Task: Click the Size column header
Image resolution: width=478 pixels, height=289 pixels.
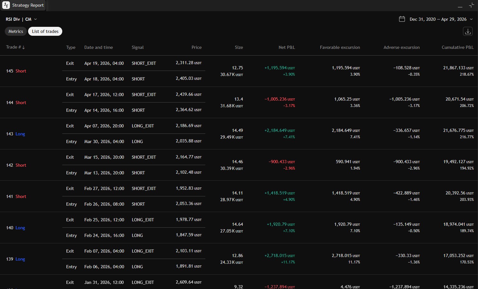Action: pyautogui.click(x=239, y=47)
